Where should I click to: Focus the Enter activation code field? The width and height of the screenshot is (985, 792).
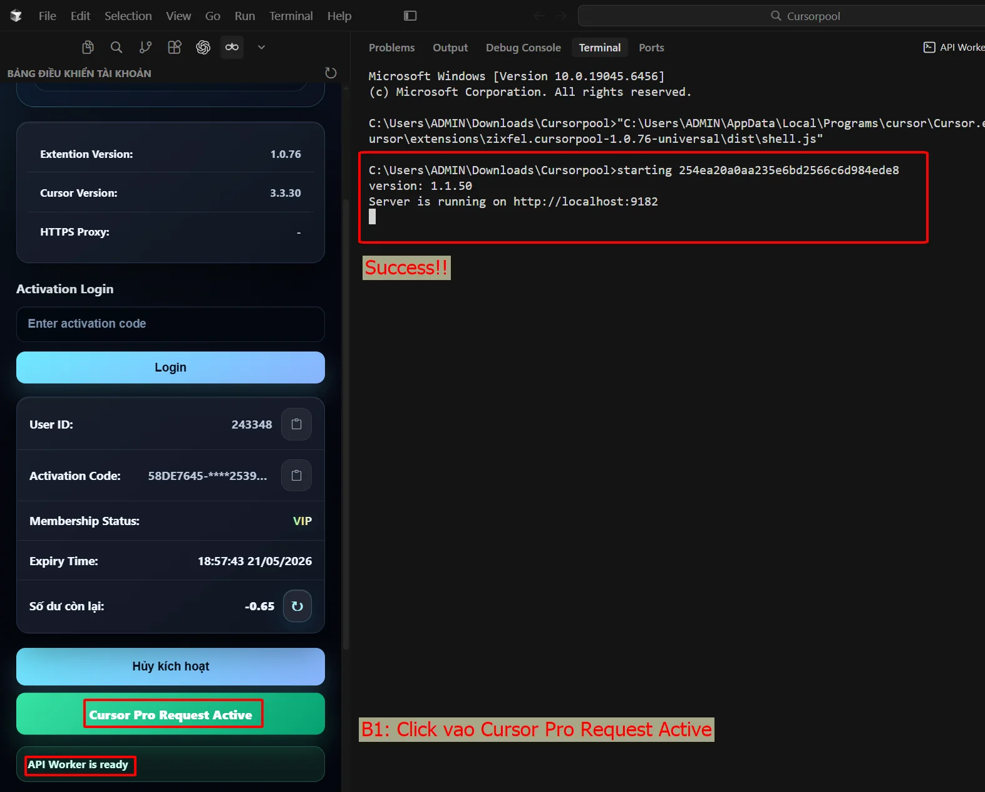(170, 324)
